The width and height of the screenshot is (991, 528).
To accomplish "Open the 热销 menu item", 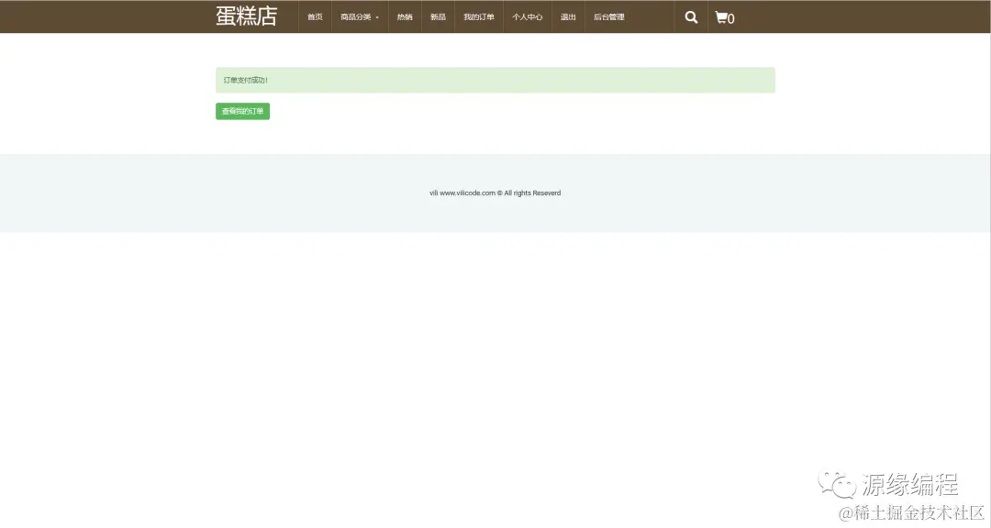I will click(x=405, y=17).
